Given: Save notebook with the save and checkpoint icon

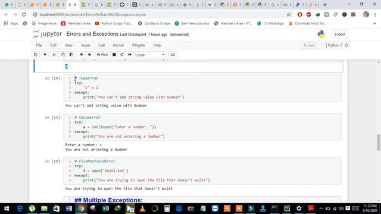Looking at the screenshot, I should pos(36,55).
